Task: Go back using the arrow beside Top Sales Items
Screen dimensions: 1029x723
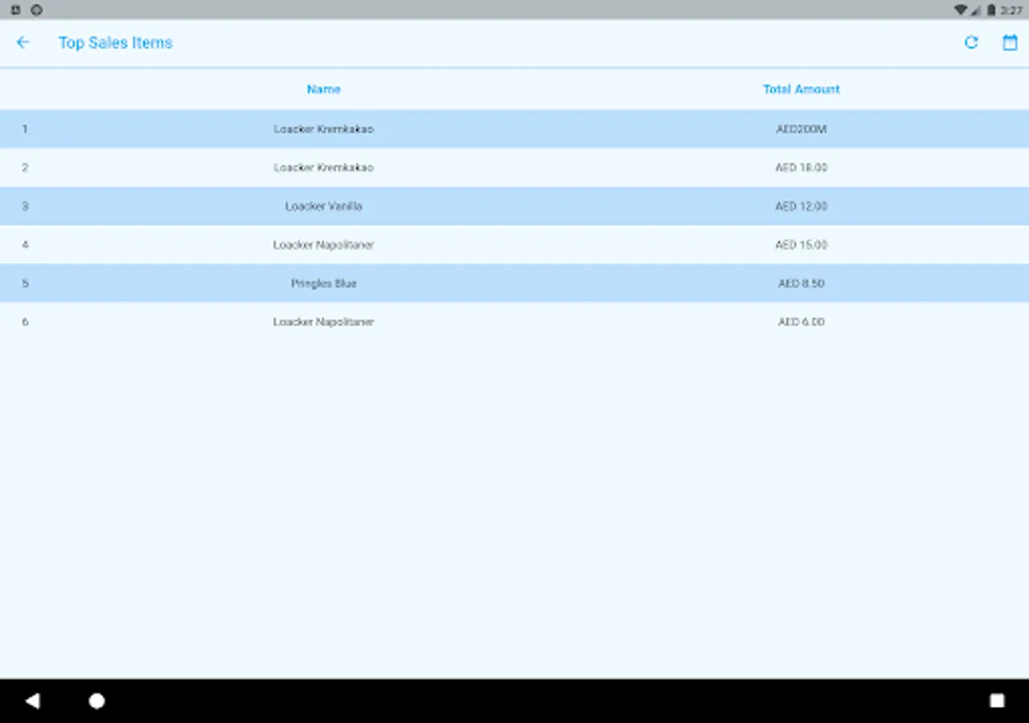Action: click(x=23, y=43)
